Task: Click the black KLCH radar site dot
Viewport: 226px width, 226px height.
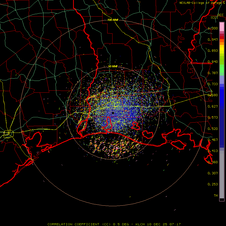Action: pos(113,113)
